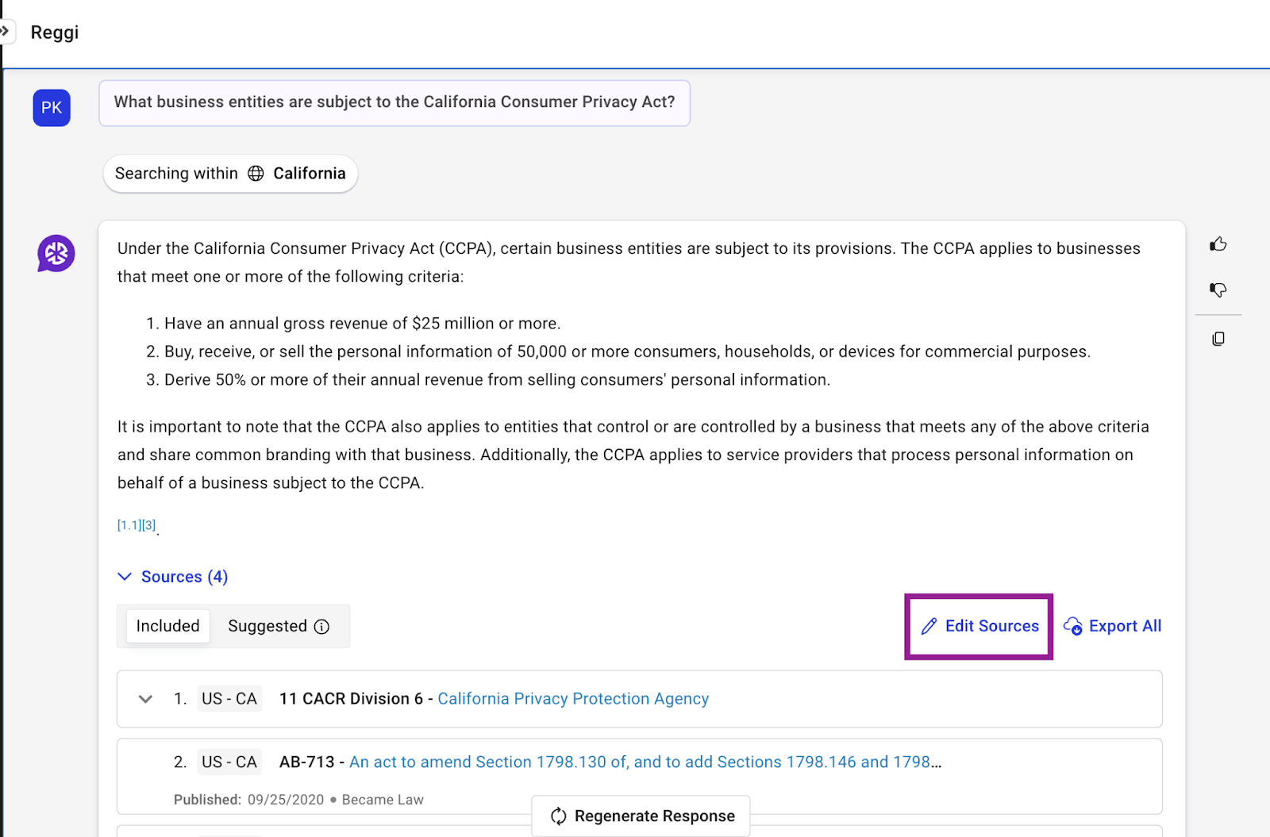This screenshot has width=1270, height=837.
Task: Click the thumbs down feedback icon
Action: coord(1218,290)
